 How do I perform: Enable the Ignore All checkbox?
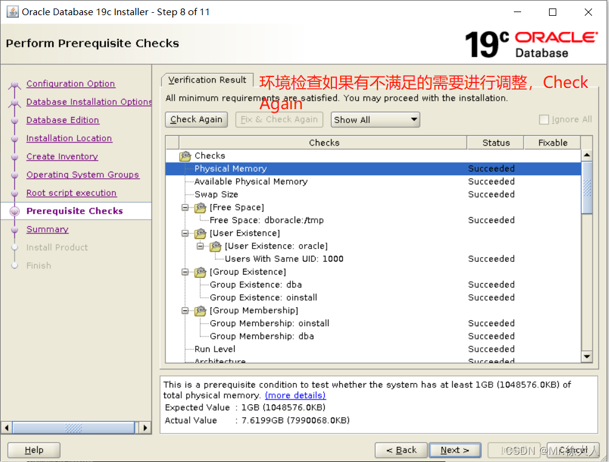544,119
